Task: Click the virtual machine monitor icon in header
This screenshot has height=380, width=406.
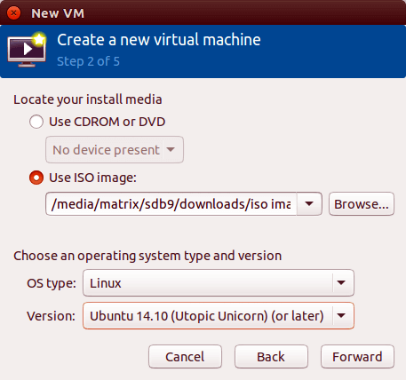Action: [27, 50]
